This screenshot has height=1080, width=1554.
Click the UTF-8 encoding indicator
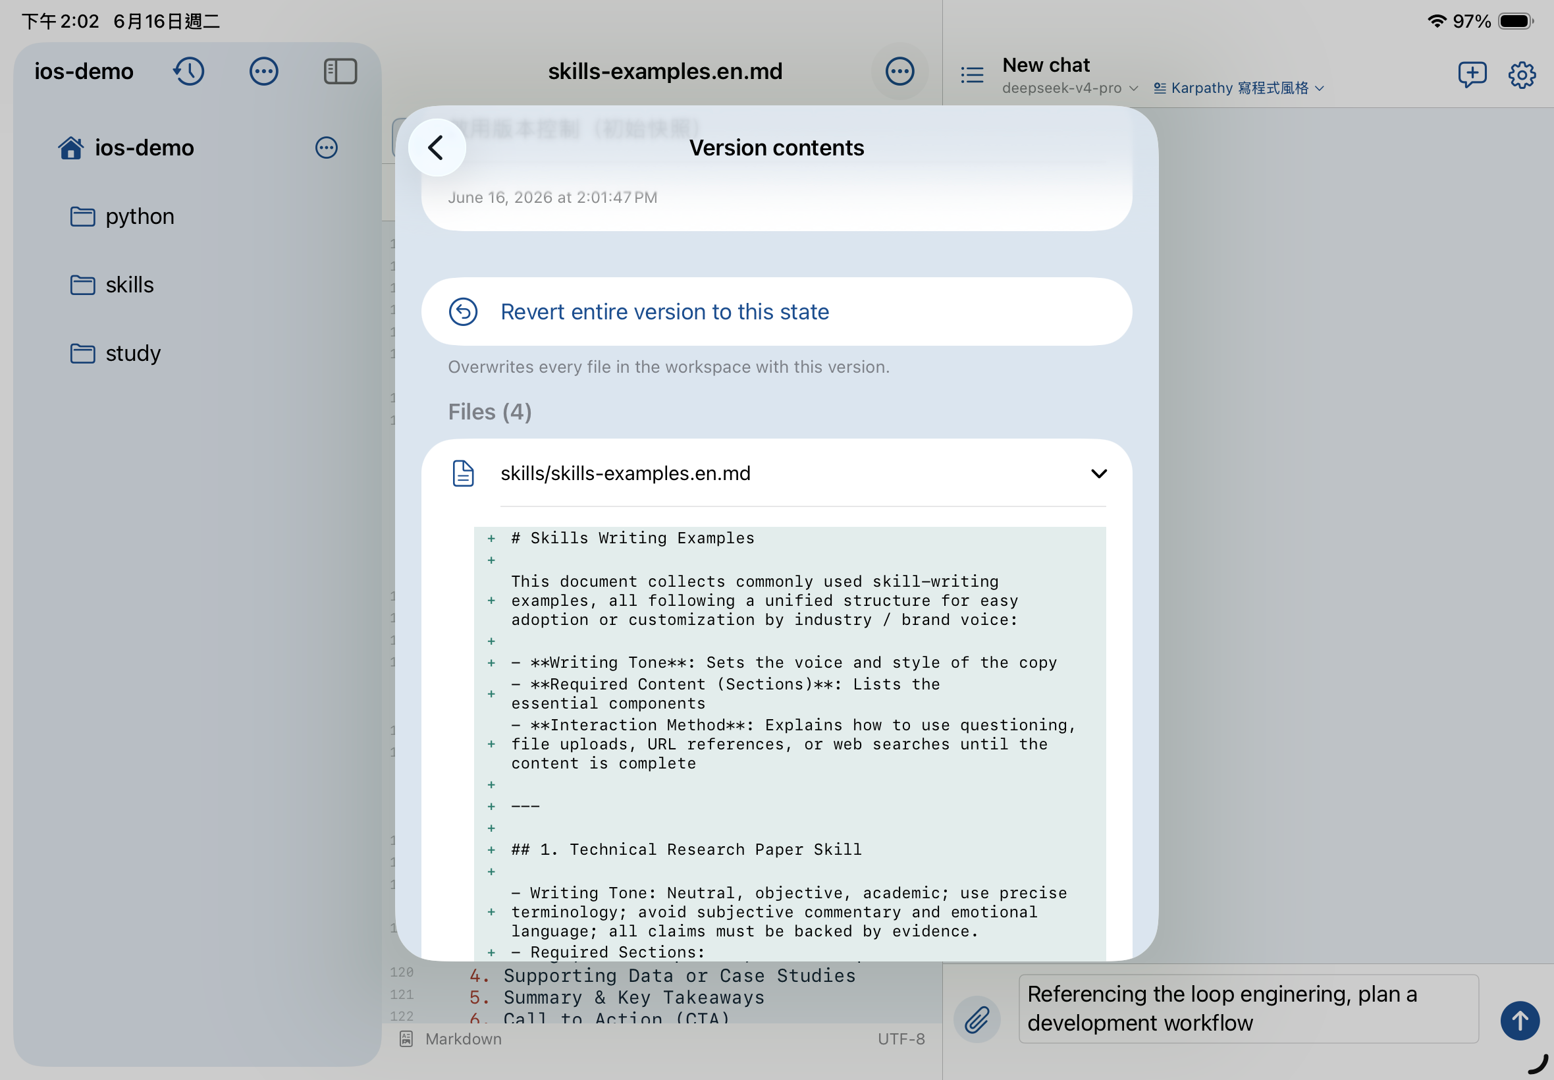point(901,1039)
